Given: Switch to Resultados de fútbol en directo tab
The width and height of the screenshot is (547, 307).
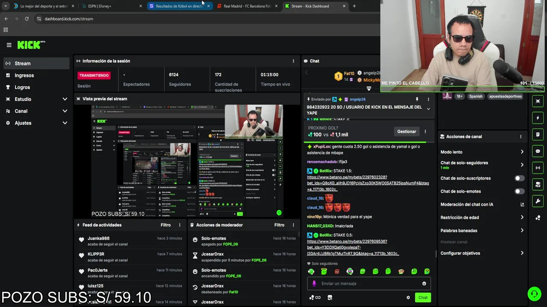Looking at the screenshot, I should 179,6.
